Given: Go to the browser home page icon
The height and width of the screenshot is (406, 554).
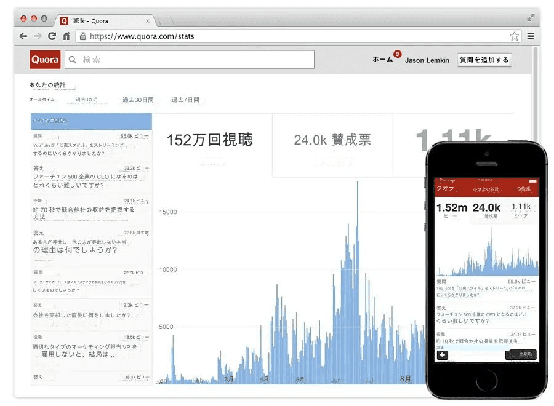Looking at the screenshot, I should [66, 36].
